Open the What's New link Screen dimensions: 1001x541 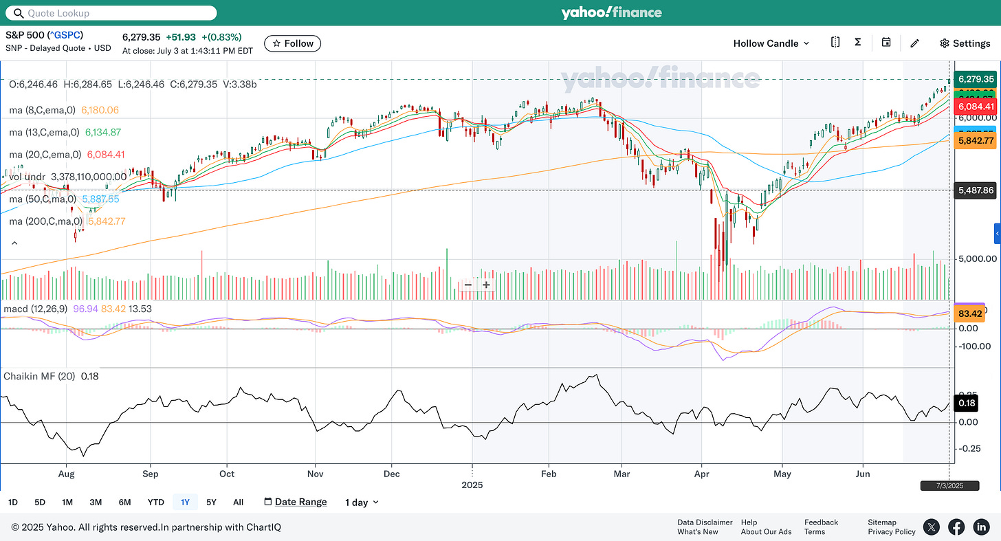point(697,531)
